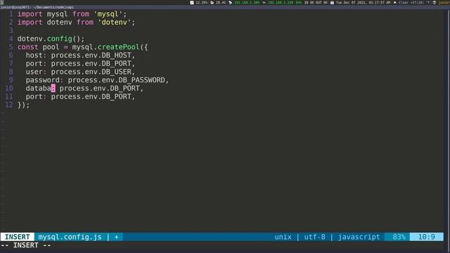Click the mysql.config.js filename in status line
This screenshot has width=450, height=253.
coord(70,237)
